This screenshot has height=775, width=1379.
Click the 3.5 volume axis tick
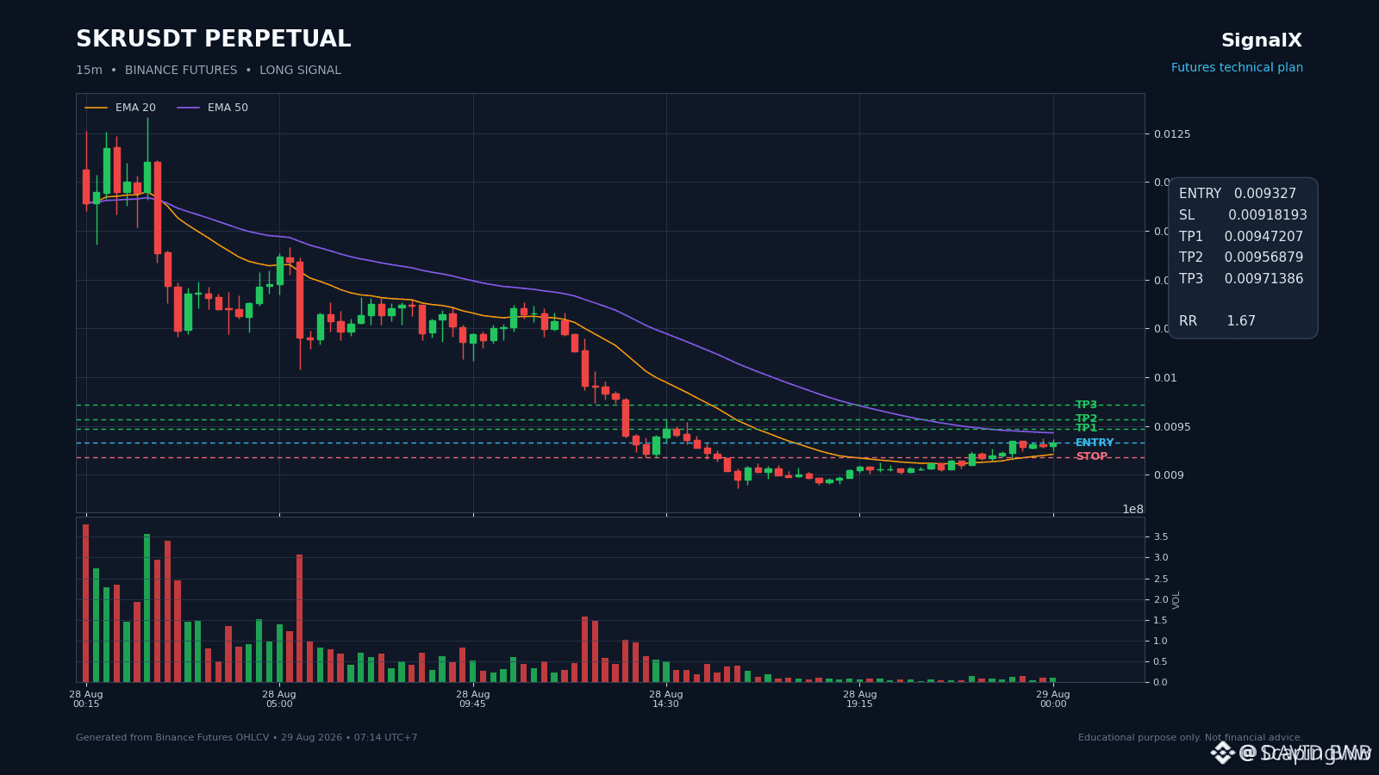(1161, 537)
